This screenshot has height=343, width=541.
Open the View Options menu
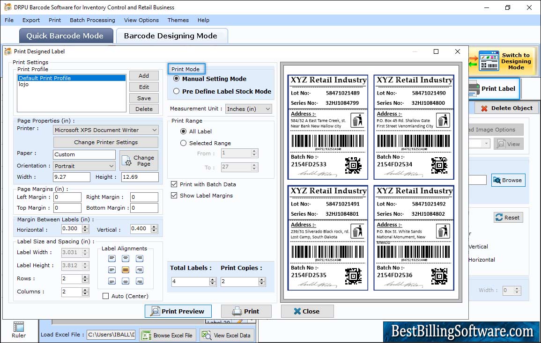coord(141,20)
